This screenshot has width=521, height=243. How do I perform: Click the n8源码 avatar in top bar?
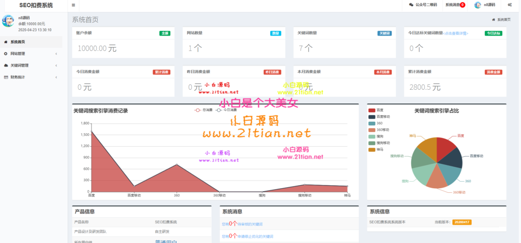478,5
